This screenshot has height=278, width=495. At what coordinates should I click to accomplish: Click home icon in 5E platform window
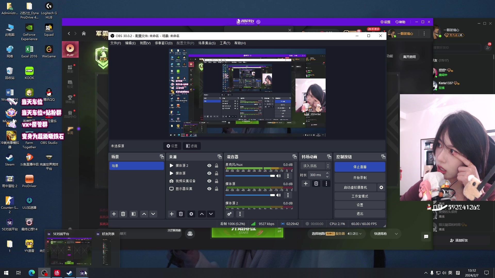pyautogui.click(x=84, y=33)
